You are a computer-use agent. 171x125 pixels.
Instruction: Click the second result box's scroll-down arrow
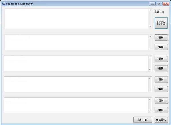tap(150, 69)
